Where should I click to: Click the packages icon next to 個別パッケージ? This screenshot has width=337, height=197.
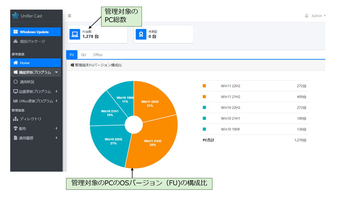coord(16,41)
